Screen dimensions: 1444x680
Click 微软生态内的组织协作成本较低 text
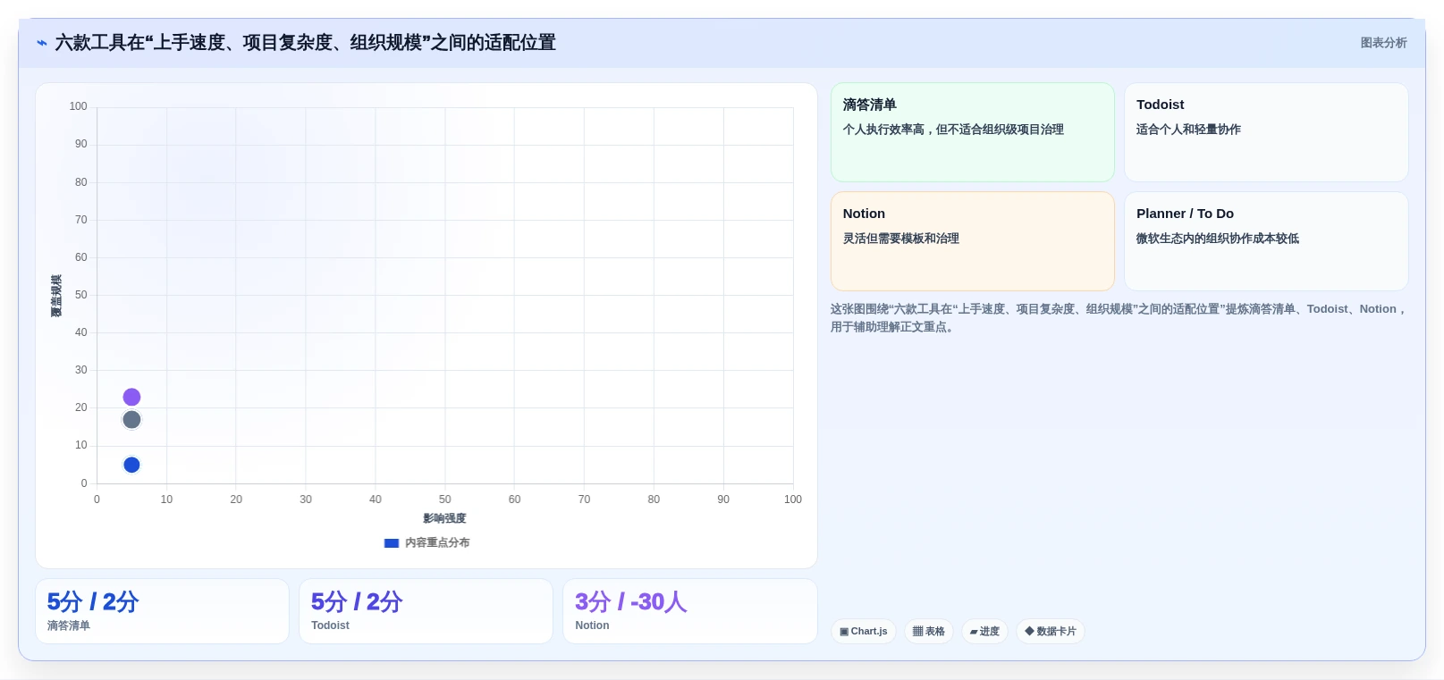point(1218,239)
